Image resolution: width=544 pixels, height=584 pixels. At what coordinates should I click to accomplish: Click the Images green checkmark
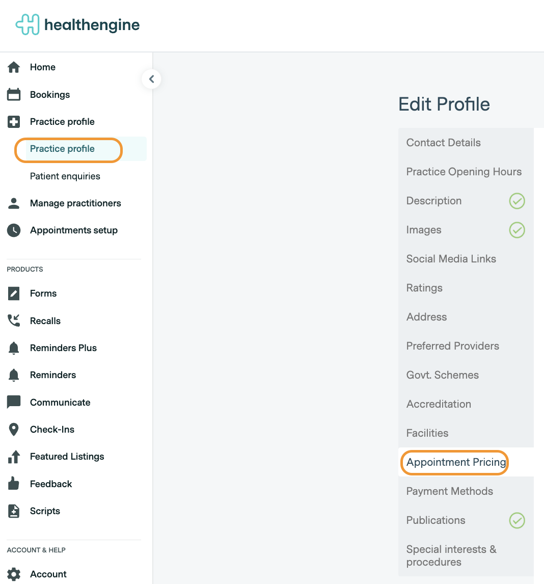click(x=517, y=230)
